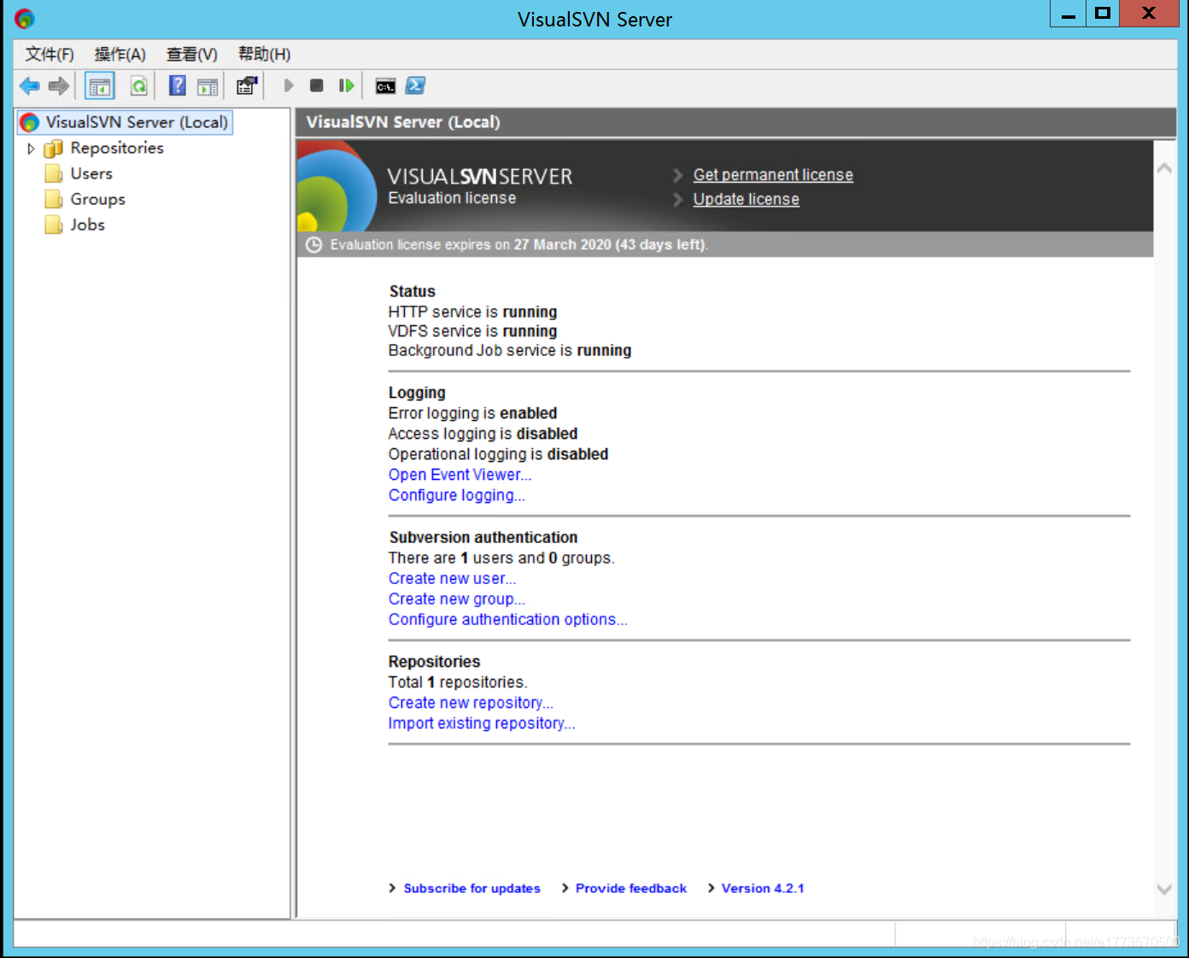The width and height of the screenshot is (1189, 958).
Task: Click 'Error logging is enabled' text
Action: click(x=472, y=413)
